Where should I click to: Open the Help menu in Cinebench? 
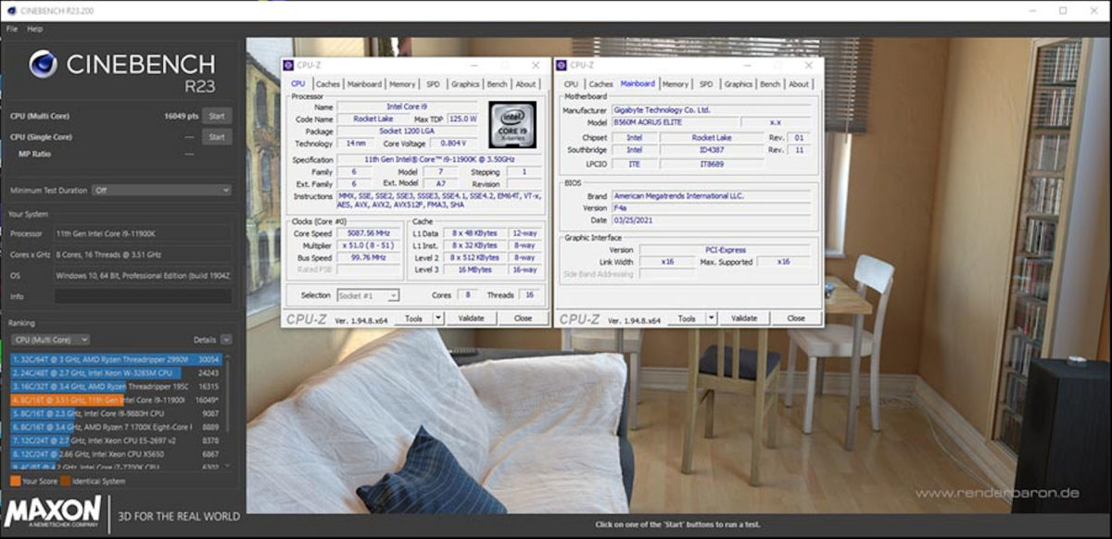(34, 28)
